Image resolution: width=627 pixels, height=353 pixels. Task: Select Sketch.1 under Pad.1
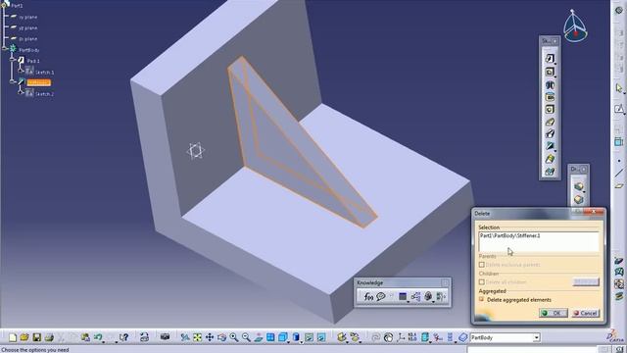click(44, 73)
